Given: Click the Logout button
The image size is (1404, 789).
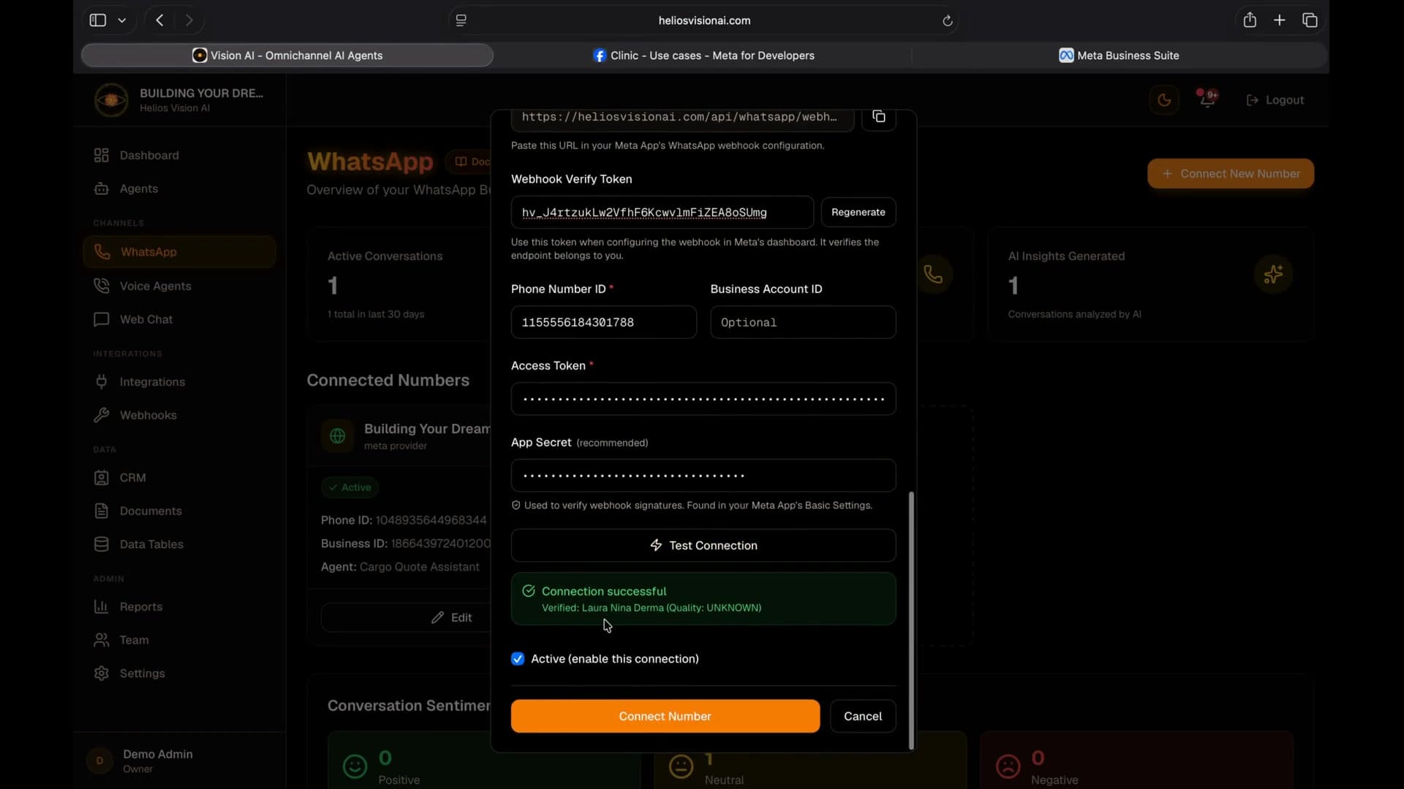Looking at the screenshot, I should [x=1275, y=100].
